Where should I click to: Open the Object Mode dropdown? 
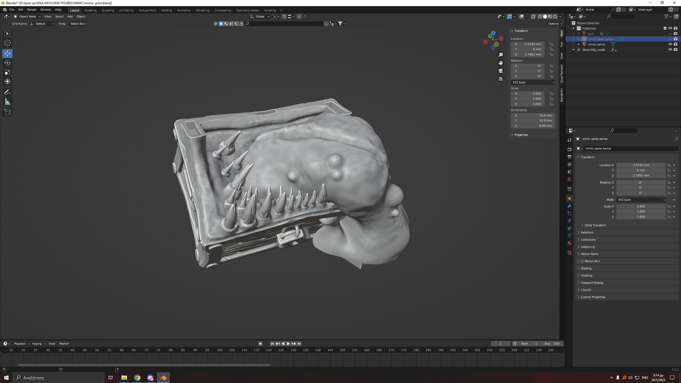27,16
